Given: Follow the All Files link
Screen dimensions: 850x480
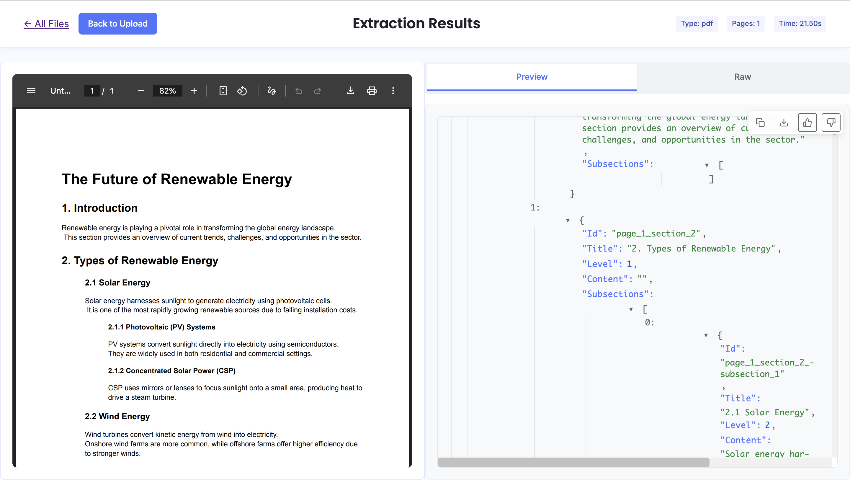Looking at the screenshot, I should pyautogui.click(x=46, y=24).
